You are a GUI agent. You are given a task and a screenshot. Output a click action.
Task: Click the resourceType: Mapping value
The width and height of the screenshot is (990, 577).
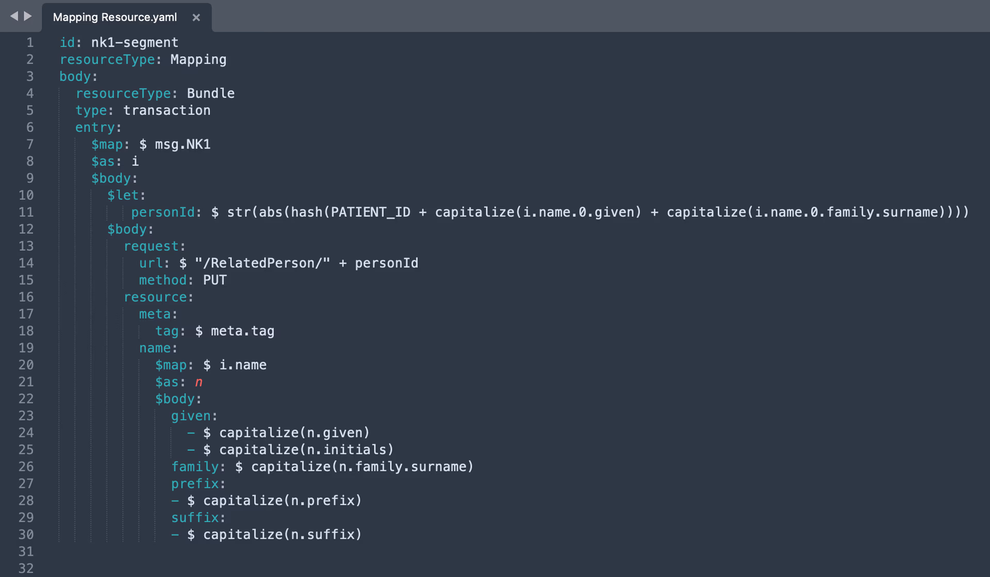point(198,59)
